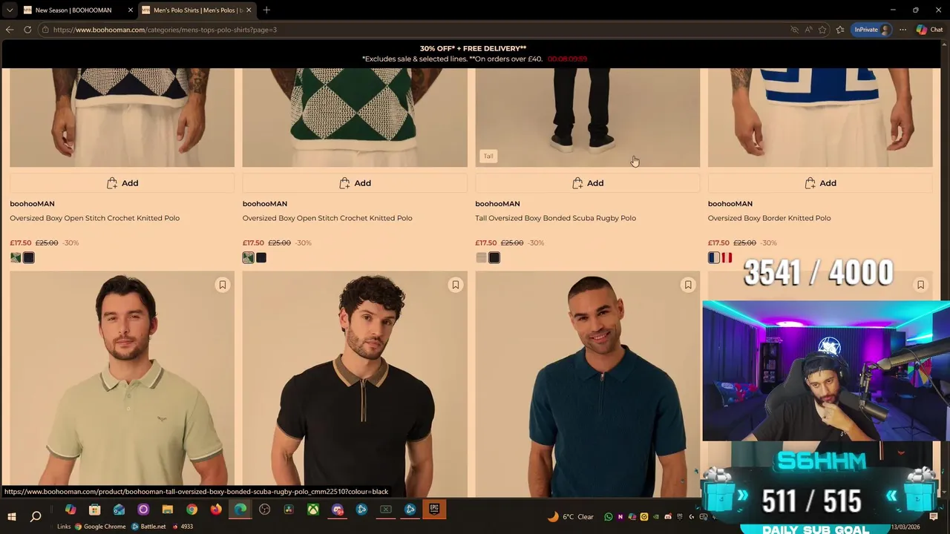Bookmark the black zip polo product

(456, 285)
